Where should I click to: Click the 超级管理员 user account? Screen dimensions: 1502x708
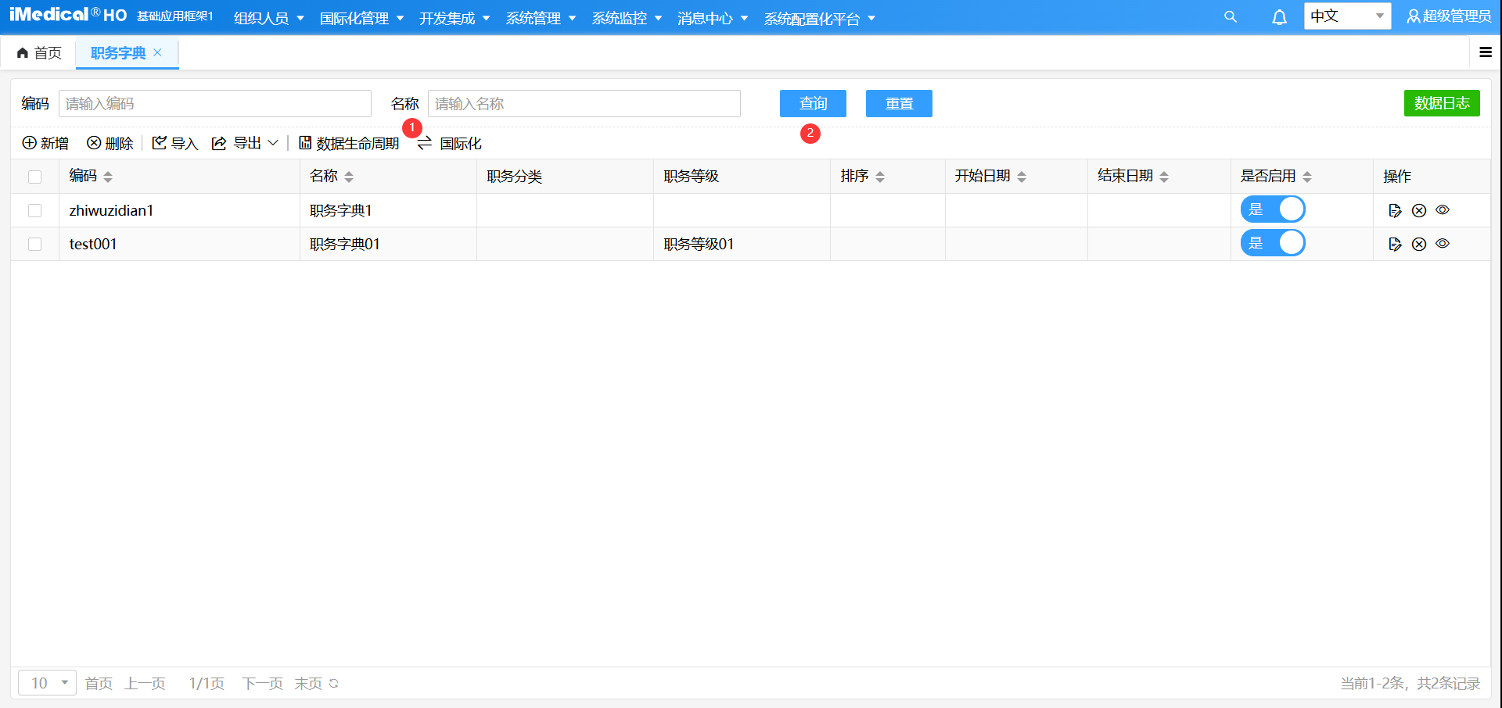pos(1449,16)
